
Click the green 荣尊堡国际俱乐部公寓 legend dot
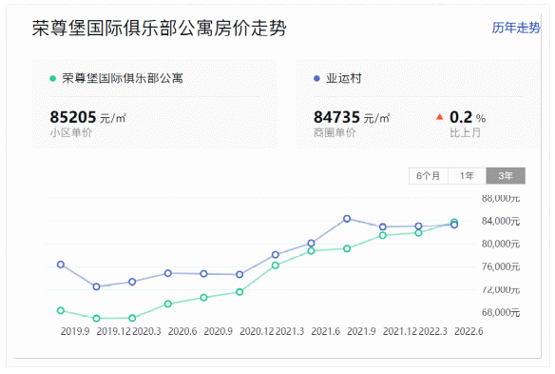[x=52, y=78]
